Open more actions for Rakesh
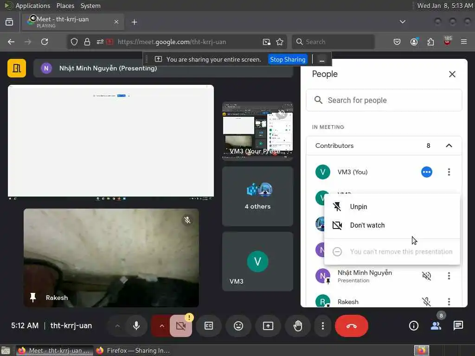This screenshot has width=475, height=356. point(449,301)
